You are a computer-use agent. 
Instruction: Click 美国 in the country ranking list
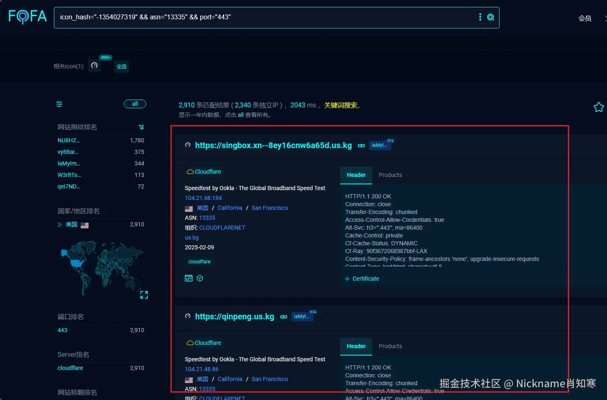(x=72, y=225)
